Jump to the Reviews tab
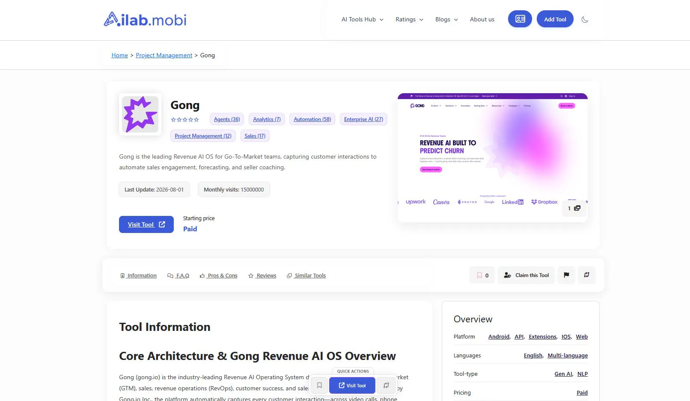This screenshot has height=401, width=690. click(x=262, y=275)
